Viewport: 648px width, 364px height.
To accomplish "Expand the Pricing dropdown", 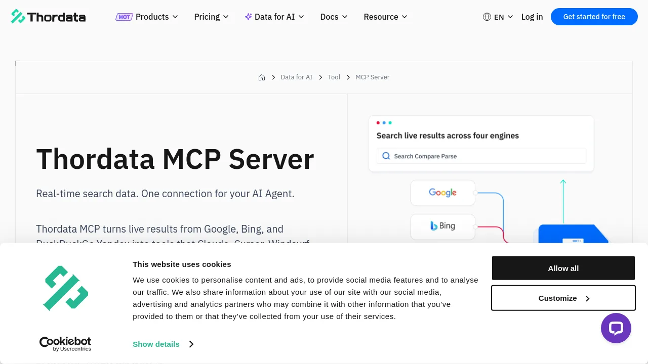I will pyautogui.click(x=212, y=17).
